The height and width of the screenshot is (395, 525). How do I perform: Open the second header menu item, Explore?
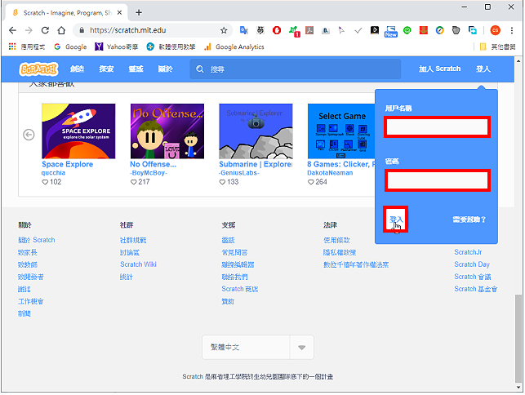tap(106, 69)
